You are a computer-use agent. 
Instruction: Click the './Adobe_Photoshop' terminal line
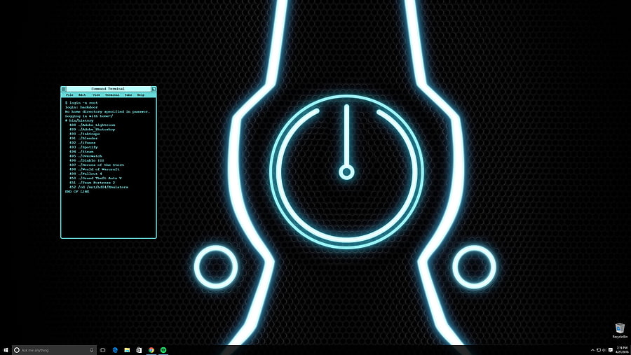[x=92, y=130]
